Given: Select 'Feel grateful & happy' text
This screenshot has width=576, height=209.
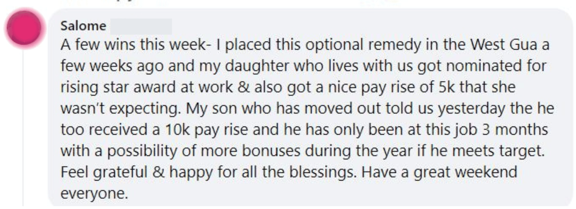Looking at the screenshot, I should coord(137,173).
